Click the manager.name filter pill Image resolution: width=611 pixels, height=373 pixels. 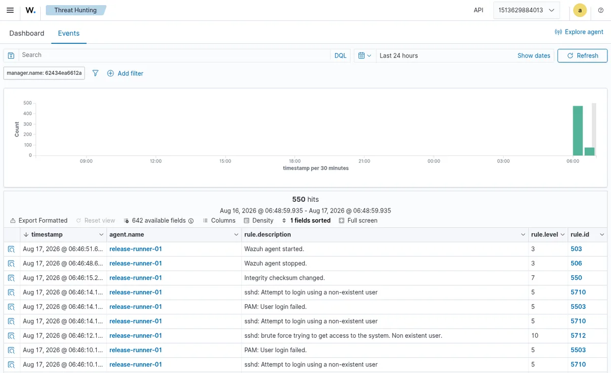point(44,73)
